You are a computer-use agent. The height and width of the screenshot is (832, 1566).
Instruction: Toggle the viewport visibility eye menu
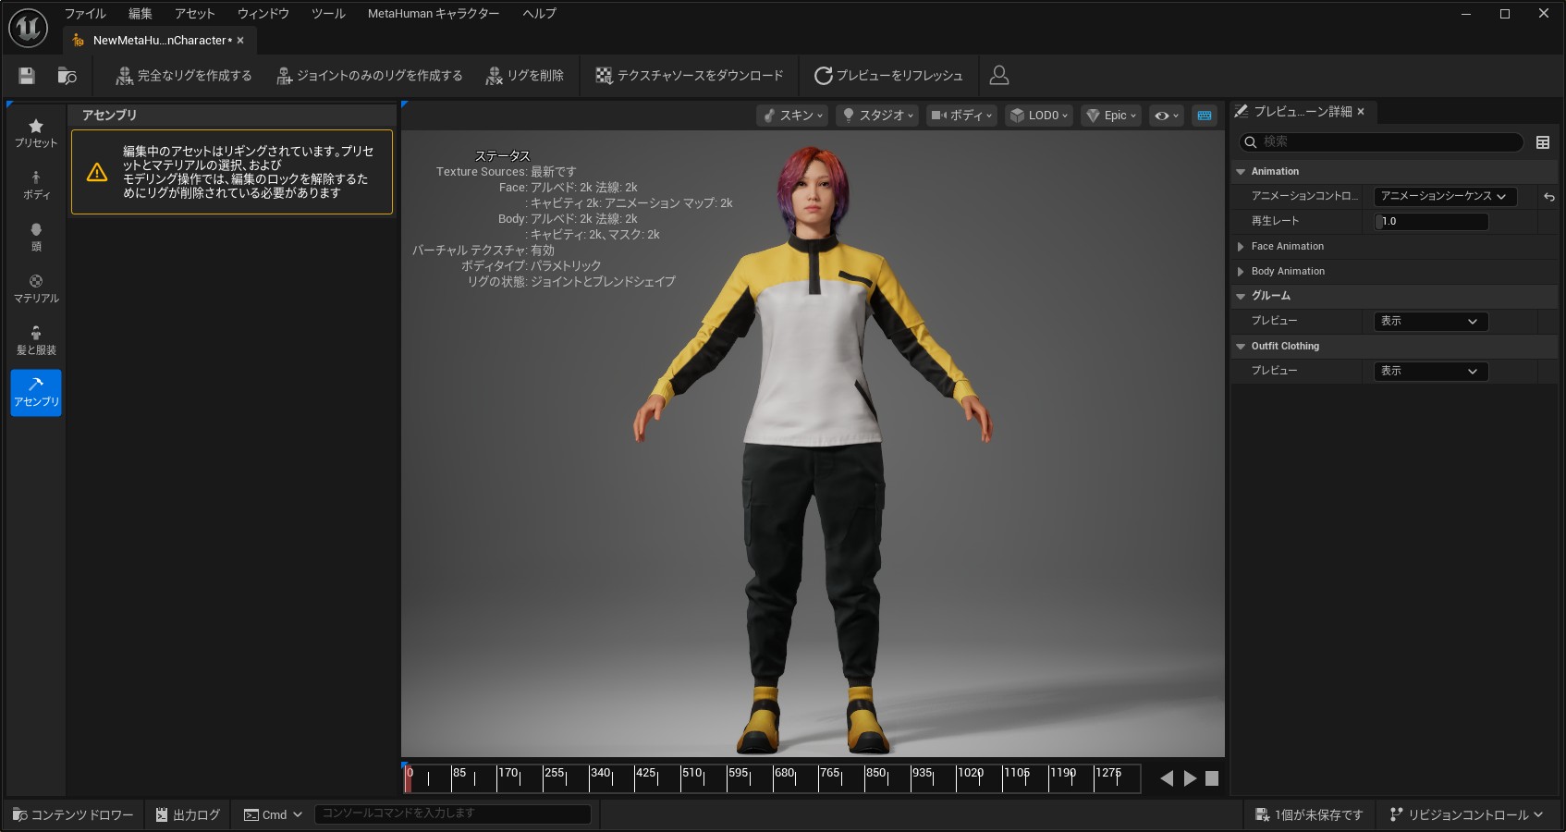(x=1166, y=116)
